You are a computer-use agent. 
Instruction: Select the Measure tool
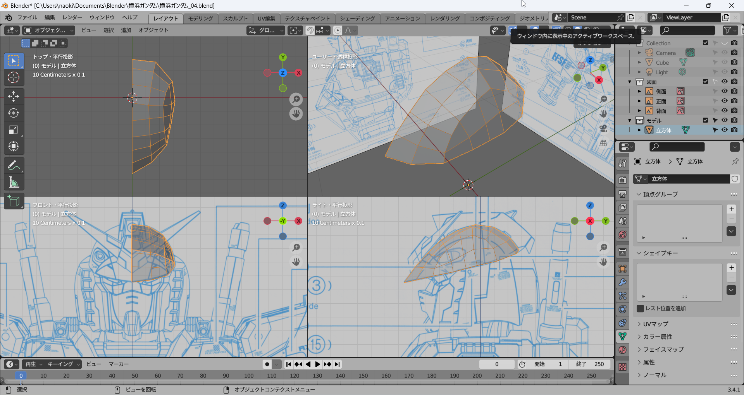click(14, 182)
